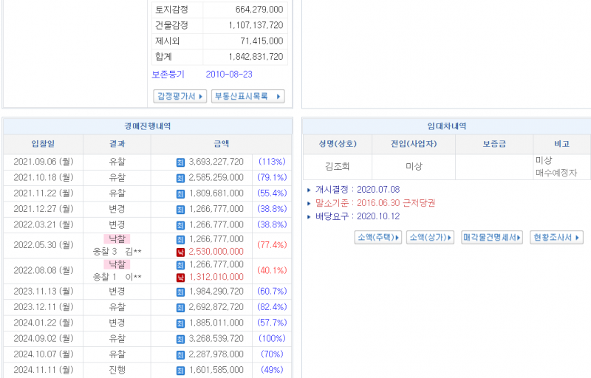
Task: Click minimum-price icon in the 2023.11.13 row
Action: click(180, 292)
